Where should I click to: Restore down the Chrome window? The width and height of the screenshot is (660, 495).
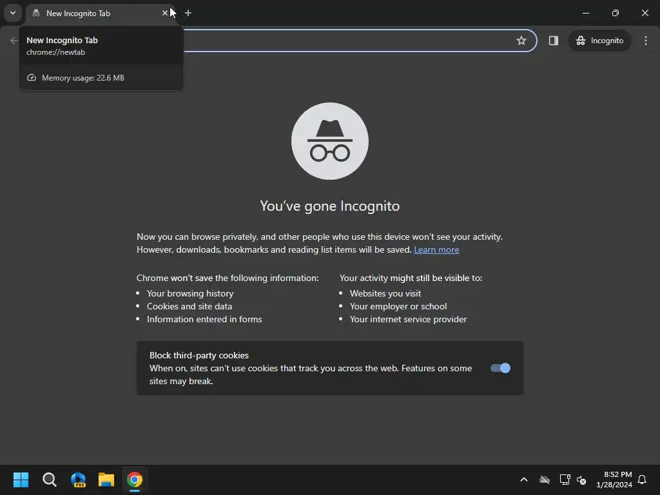616,13
